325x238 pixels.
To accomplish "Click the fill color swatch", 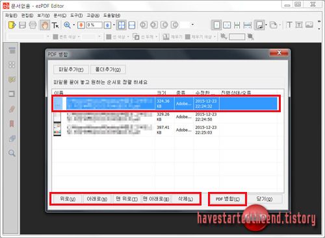I will [188, 37].
